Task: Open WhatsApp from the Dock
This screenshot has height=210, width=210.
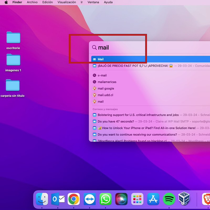Action: click(106, 199)
